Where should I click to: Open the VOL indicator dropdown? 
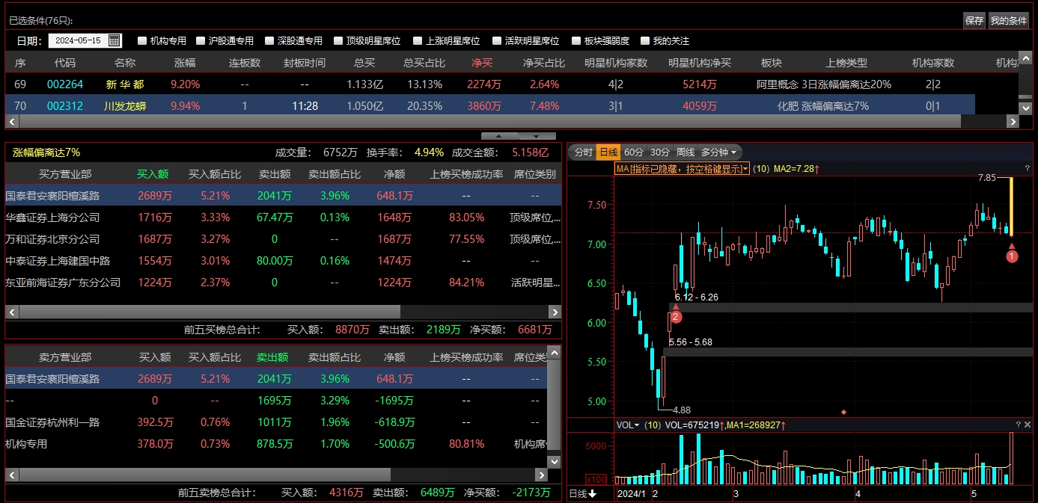(628, 425)
